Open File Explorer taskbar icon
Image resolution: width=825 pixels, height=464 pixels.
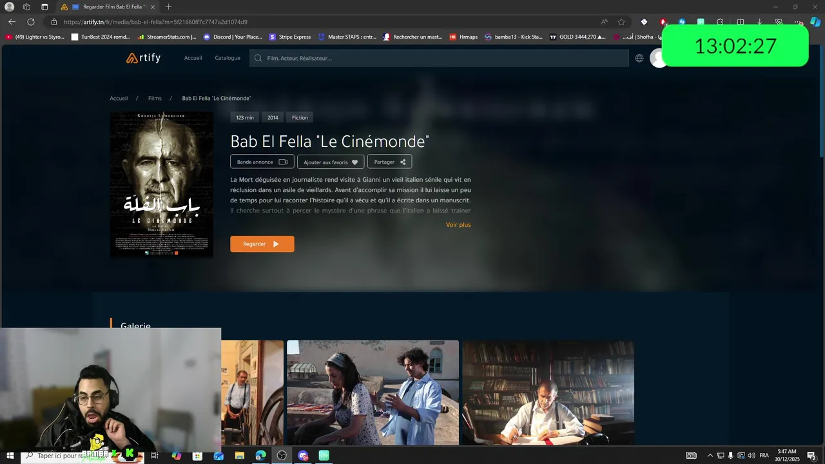coord(240,456)
